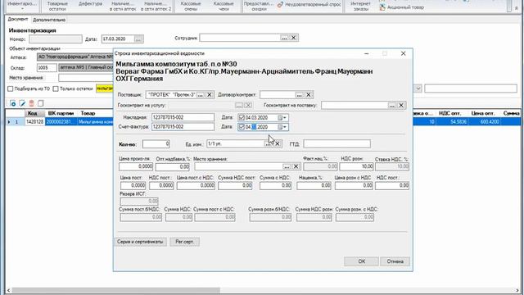Clear the Договор/контракт field with its X

[x=309, y=95]
